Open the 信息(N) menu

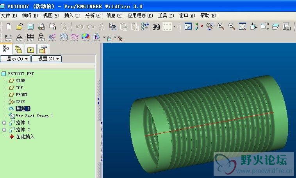[114, 16]
